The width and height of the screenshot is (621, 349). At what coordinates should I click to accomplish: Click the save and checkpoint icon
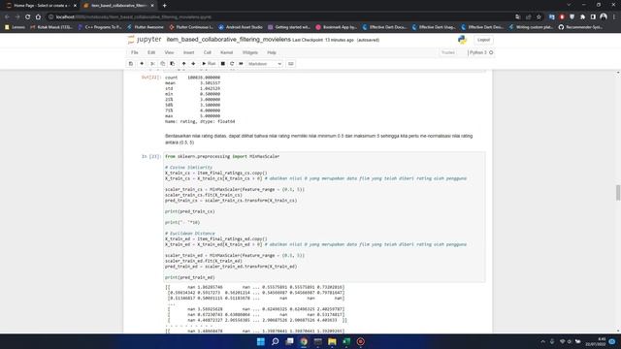(x=131, y=64)
